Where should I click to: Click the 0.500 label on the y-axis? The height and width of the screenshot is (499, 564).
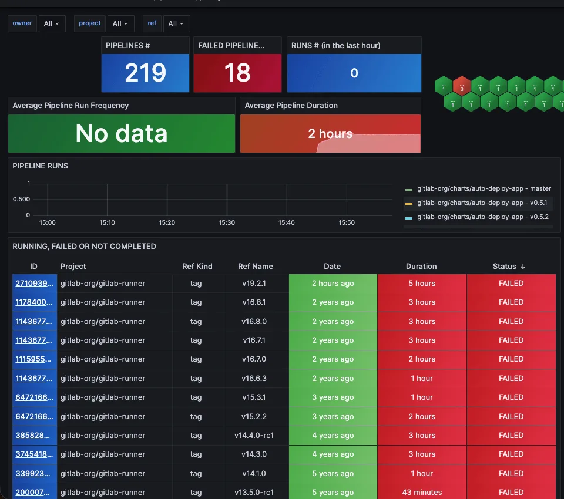(22, 199)
